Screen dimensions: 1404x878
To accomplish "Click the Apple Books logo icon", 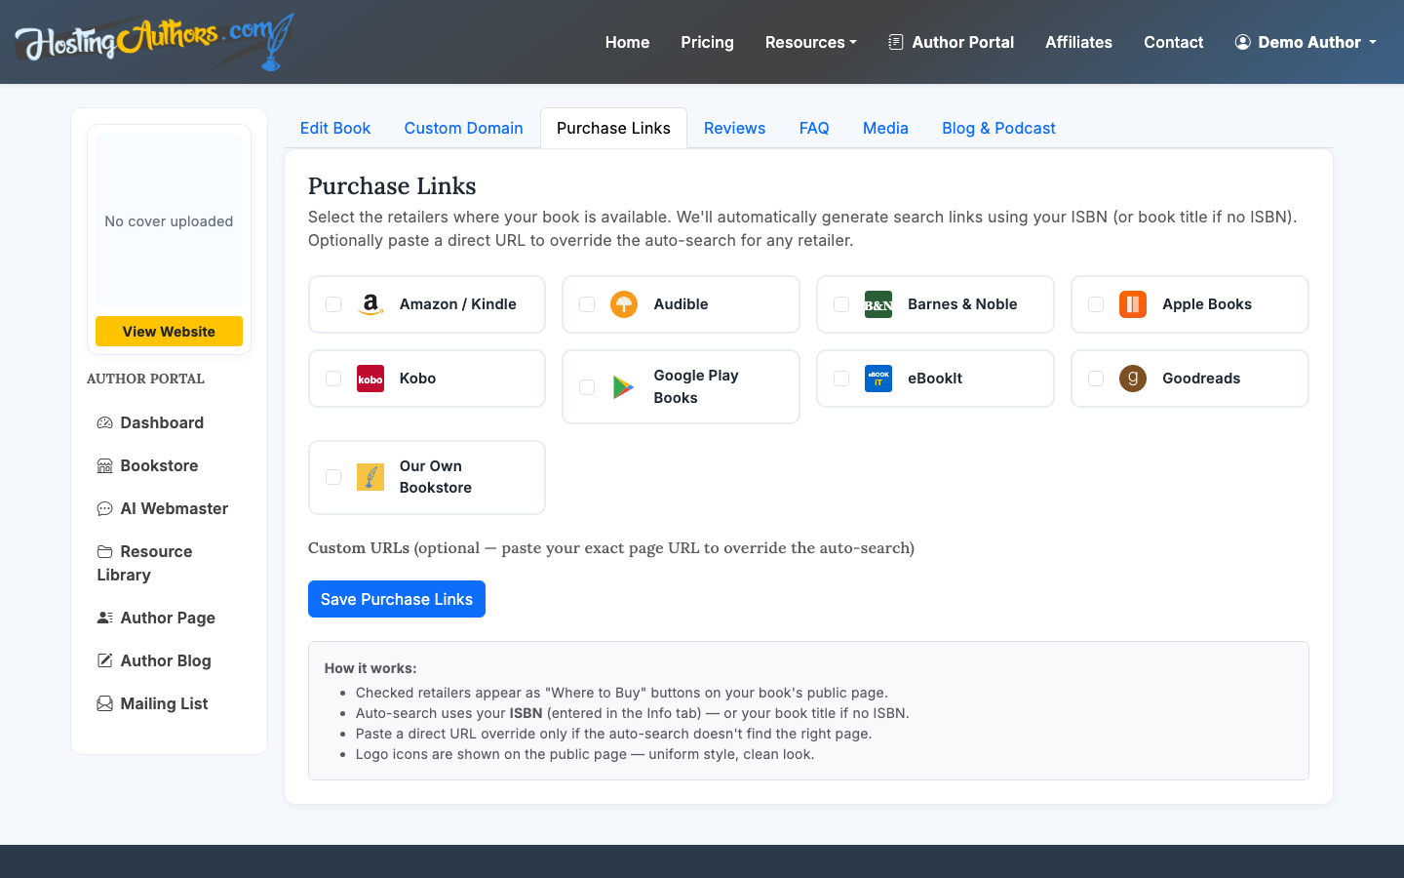I will (x=1133, y=304).
